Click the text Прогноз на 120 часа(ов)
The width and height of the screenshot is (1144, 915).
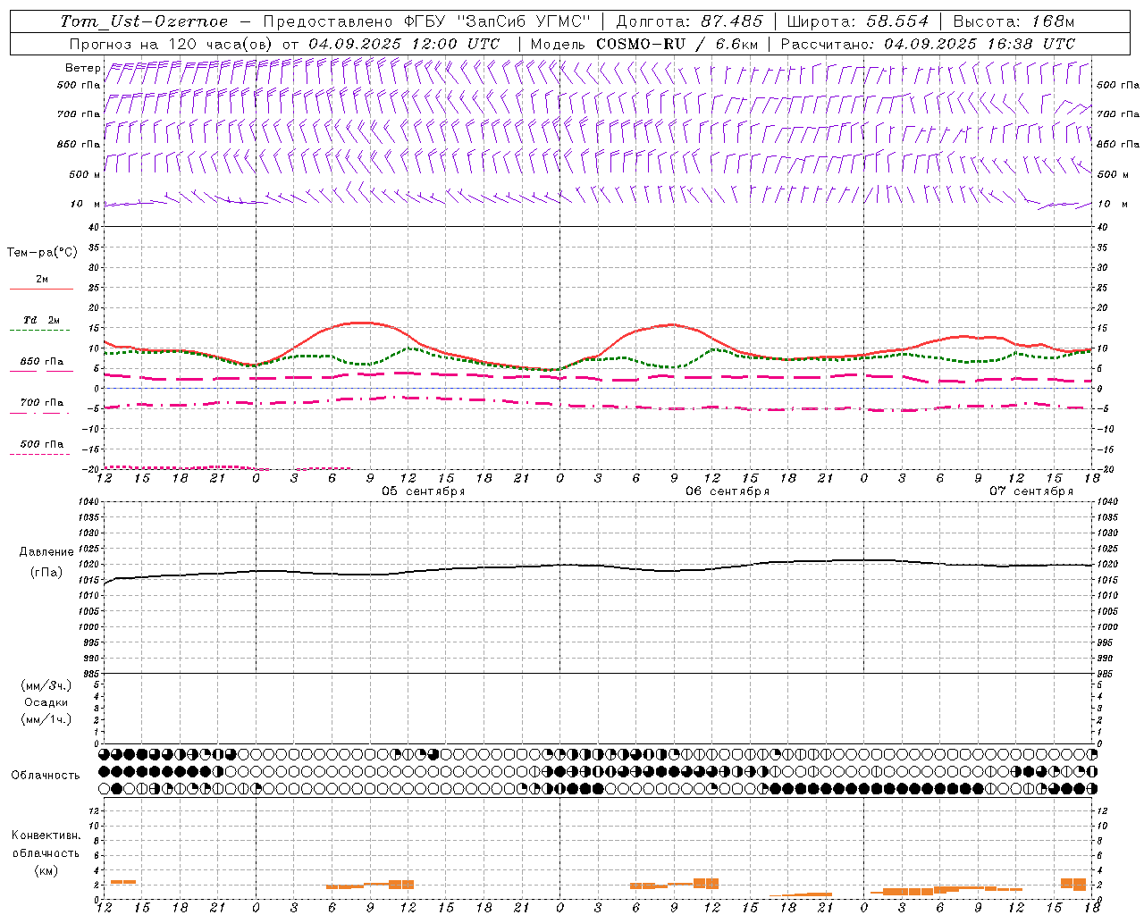[171, 44]
